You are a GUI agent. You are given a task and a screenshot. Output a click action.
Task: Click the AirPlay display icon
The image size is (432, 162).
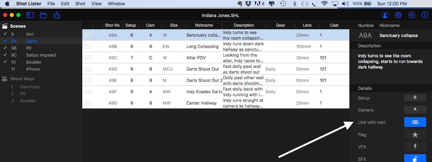pos(335,4)
